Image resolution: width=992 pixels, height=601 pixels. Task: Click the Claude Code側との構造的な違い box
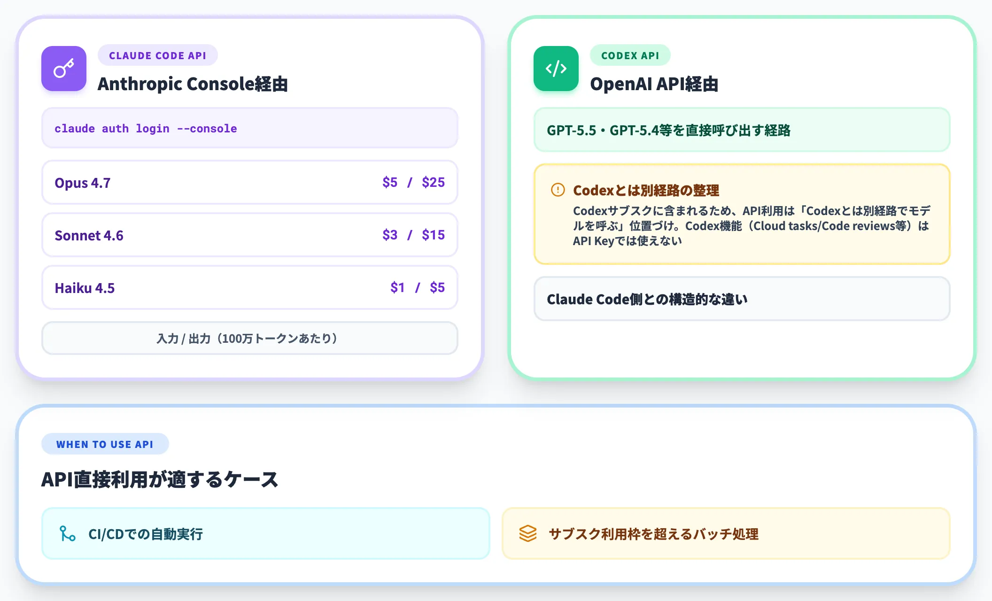[742, 299]
